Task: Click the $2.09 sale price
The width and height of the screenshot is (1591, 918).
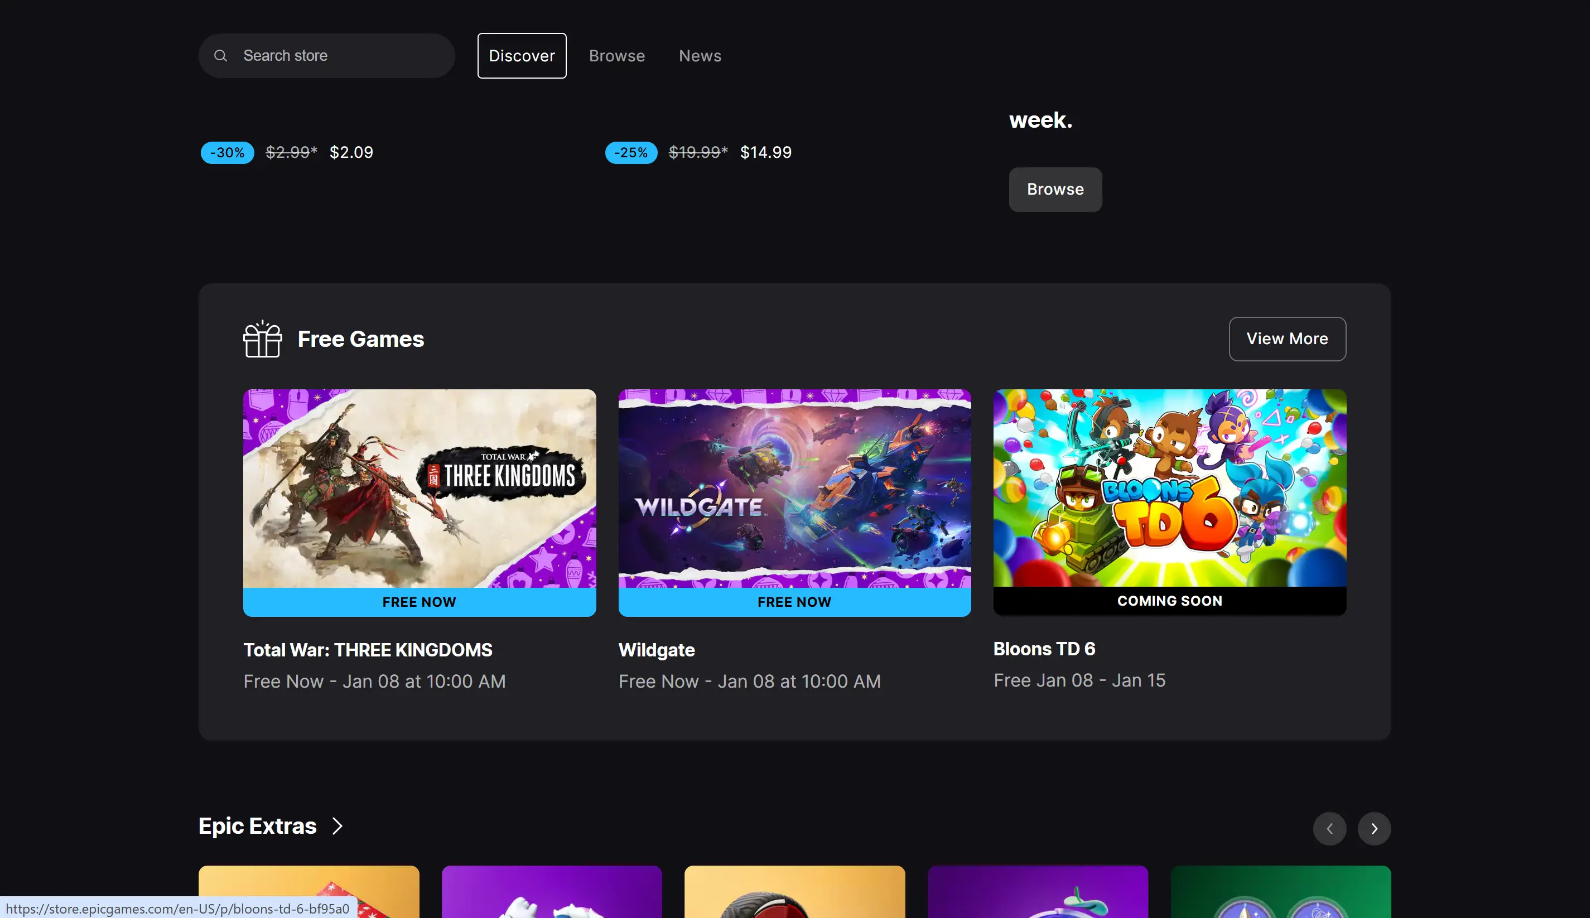Action: pyautogui.click(x=351, y=153)
